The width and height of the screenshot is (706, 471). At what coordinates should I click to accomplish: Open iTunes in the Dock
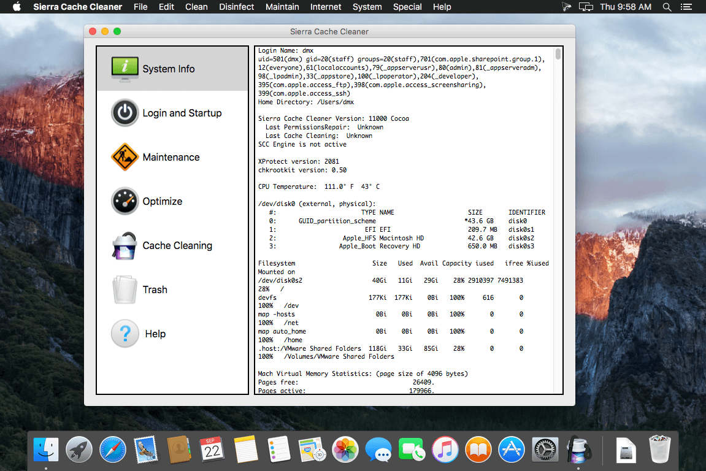click(445, 450)
